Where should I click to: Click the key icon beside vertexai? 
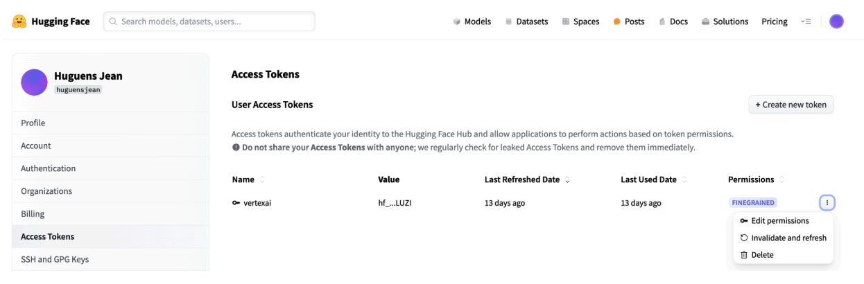coord(236,203)
